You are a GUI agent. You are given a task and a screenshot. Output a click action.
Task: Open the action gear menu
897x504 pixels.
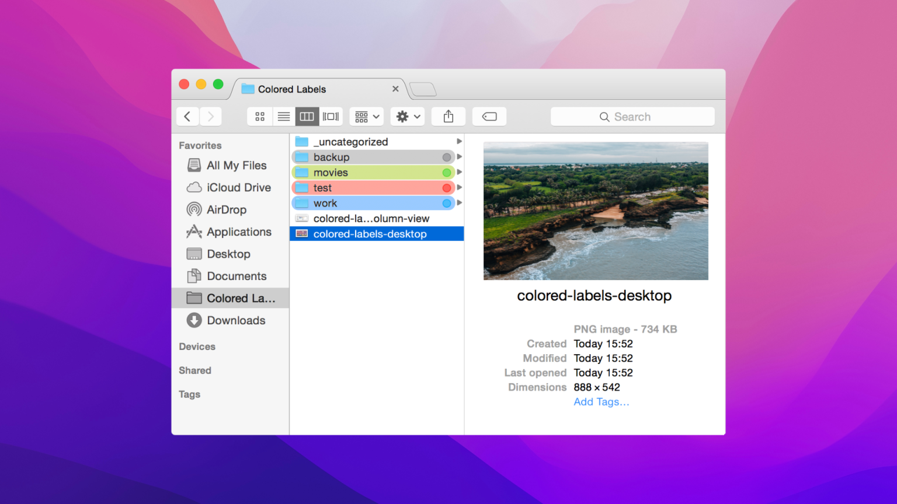[407, 116]
